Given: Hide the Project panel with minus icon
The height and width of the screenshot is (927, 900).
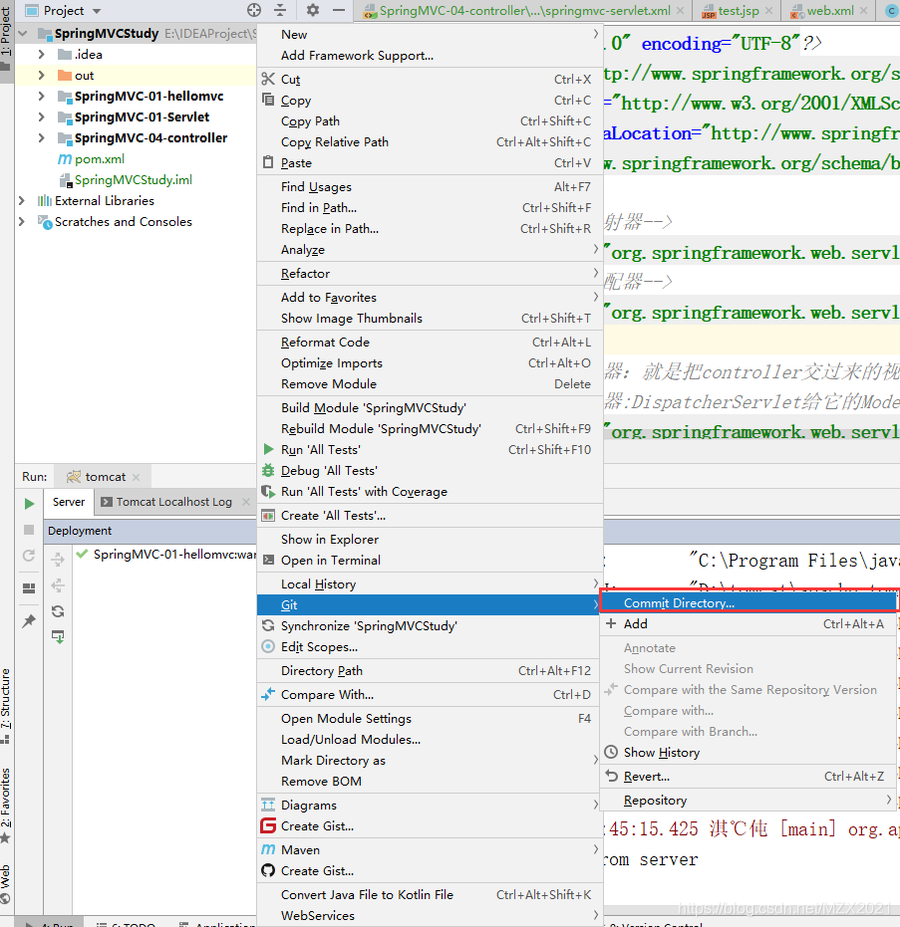Looking at the screenshot, I should click(339, 10).
